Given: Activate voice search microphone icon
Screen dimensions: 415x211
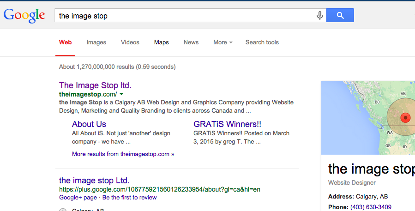Looking at the screenshot, I should pyautogui.click(x=320, y=15).
